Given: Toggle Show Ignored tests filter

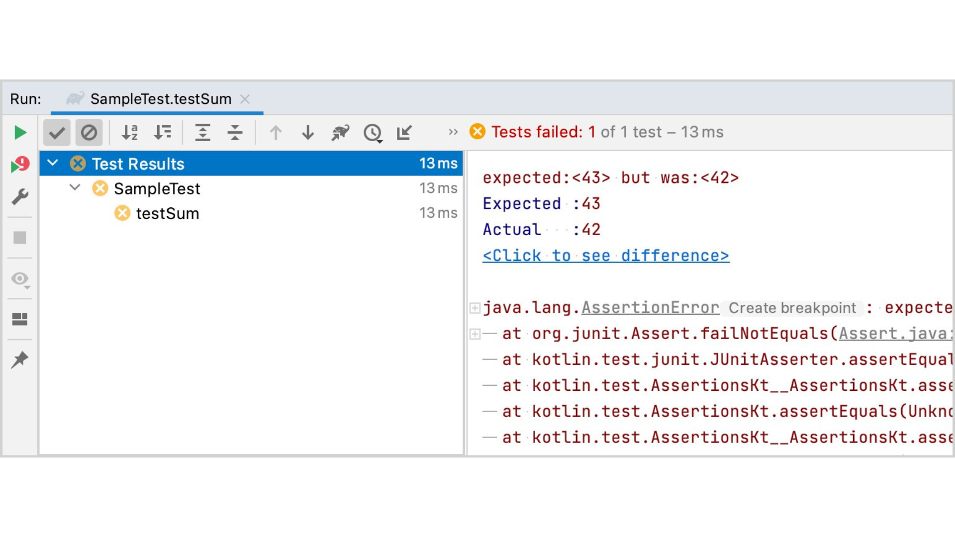Looking at the screenshot, I should (89, 133).
